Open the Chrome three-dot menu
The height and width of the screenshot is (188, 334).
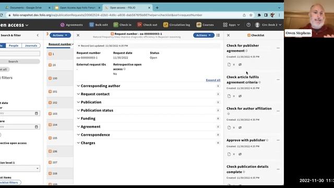pos(279,15)
